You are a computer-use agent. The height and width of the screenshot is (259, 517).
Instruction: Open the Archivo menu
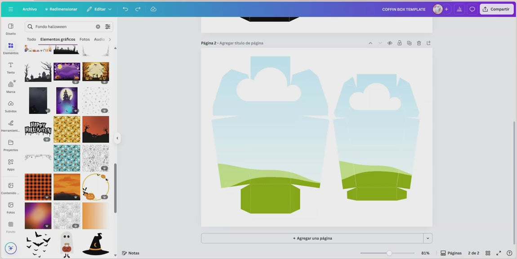click(30, 9)
